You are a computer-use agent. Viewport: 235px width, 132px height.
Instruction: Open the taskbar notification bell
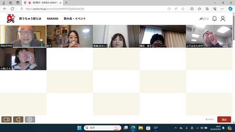pyautogui.click(x=223, y=128)
